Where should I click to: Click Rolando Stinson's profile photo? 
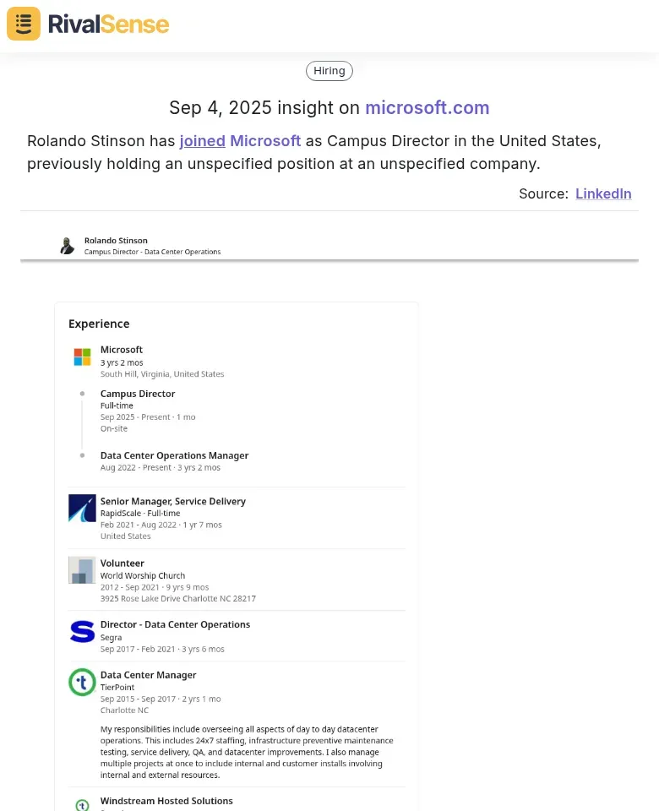click(x=67, y=246)
